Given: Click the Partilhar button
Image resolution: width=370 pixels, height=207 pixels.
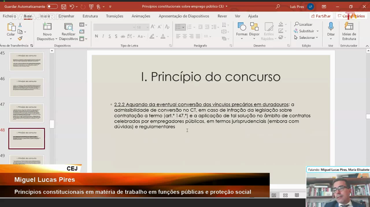Looking at the screenshot, I should pos(321,16).
